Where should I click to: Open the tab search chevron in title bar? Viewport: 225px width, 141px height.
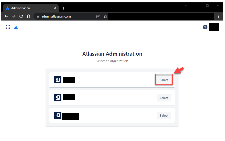pos(186,6)
